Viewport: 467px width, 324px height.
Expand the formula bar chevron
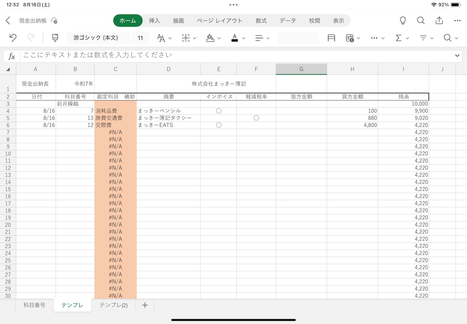(457, 56)
